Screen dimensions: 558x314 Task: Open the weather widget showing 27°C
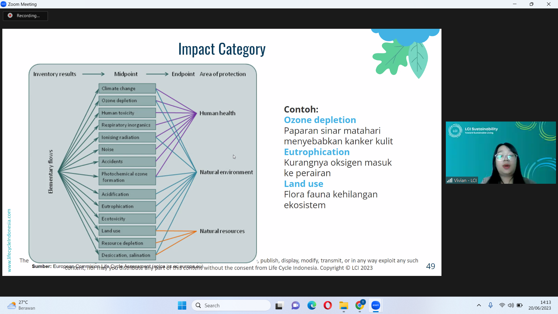21,305
